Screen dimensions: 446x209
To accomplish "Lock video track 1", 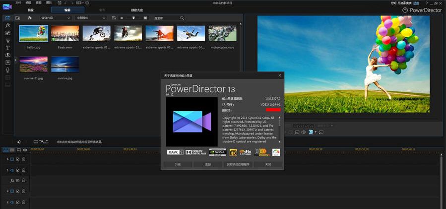I will (x=24, y=159).
